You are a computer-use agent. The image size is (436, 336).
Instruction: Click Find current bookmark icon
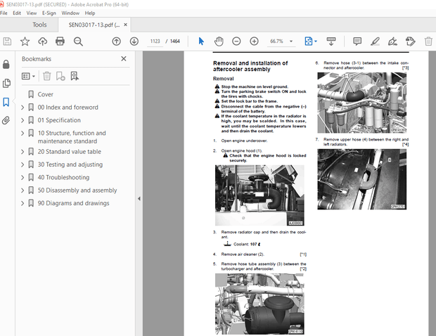75,76
